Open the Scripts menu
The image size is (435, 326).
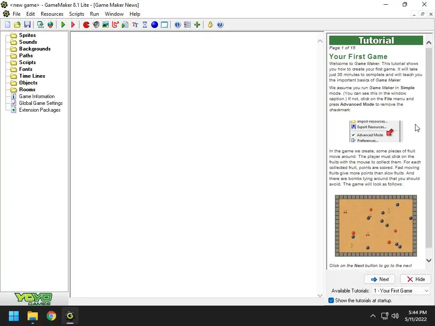pyautogui.click(x=76, y=14)
